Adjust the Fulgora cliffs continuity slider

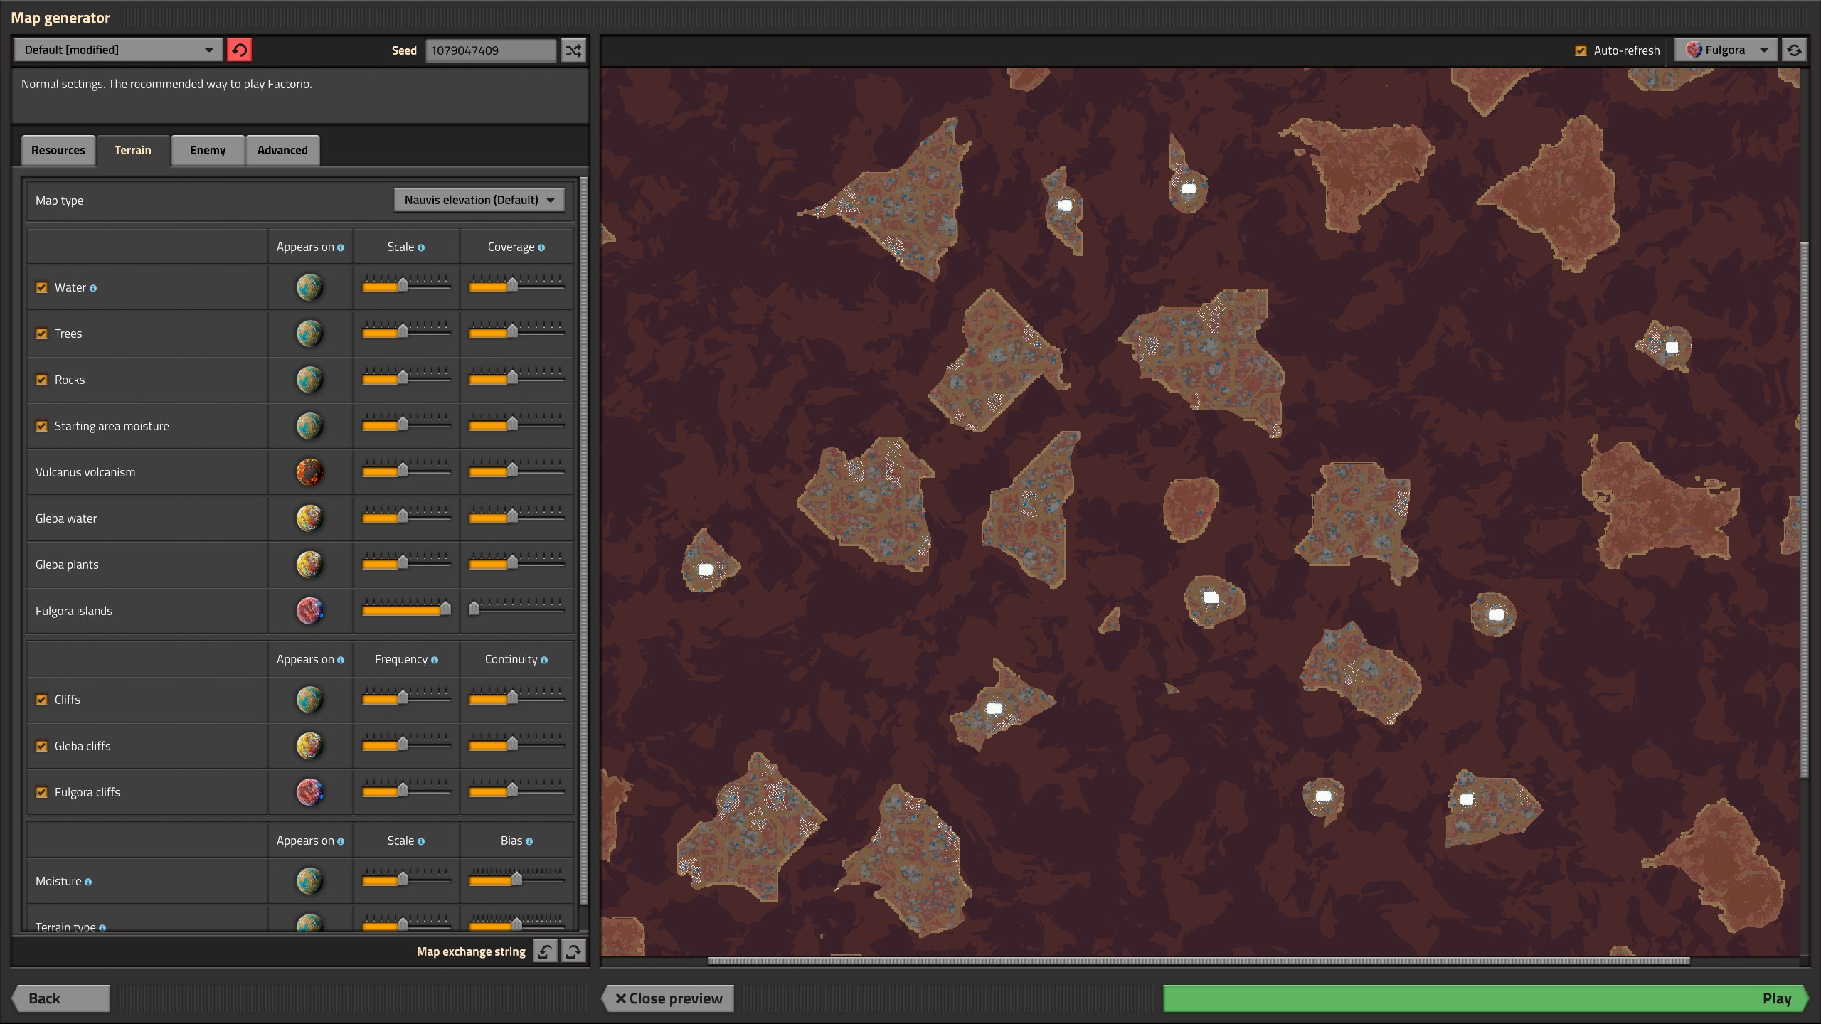516,789
